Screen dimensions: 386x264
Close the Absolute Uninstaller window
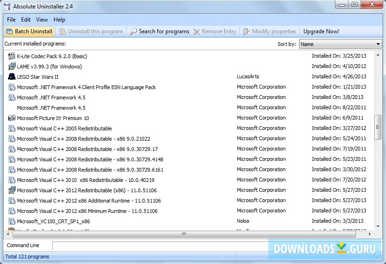tap(372, 4)
